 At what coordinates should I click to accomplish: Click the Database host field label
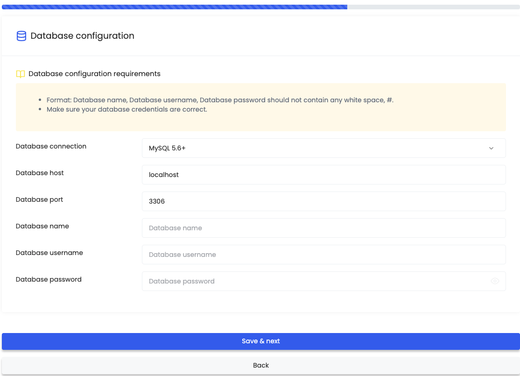click(x=40, y=173)
